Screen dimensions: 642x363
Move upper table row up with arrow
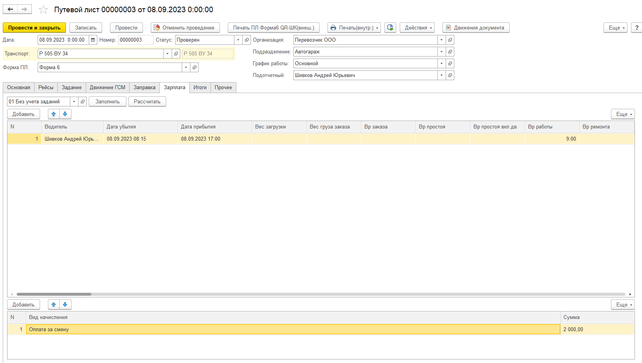[54, 114]
